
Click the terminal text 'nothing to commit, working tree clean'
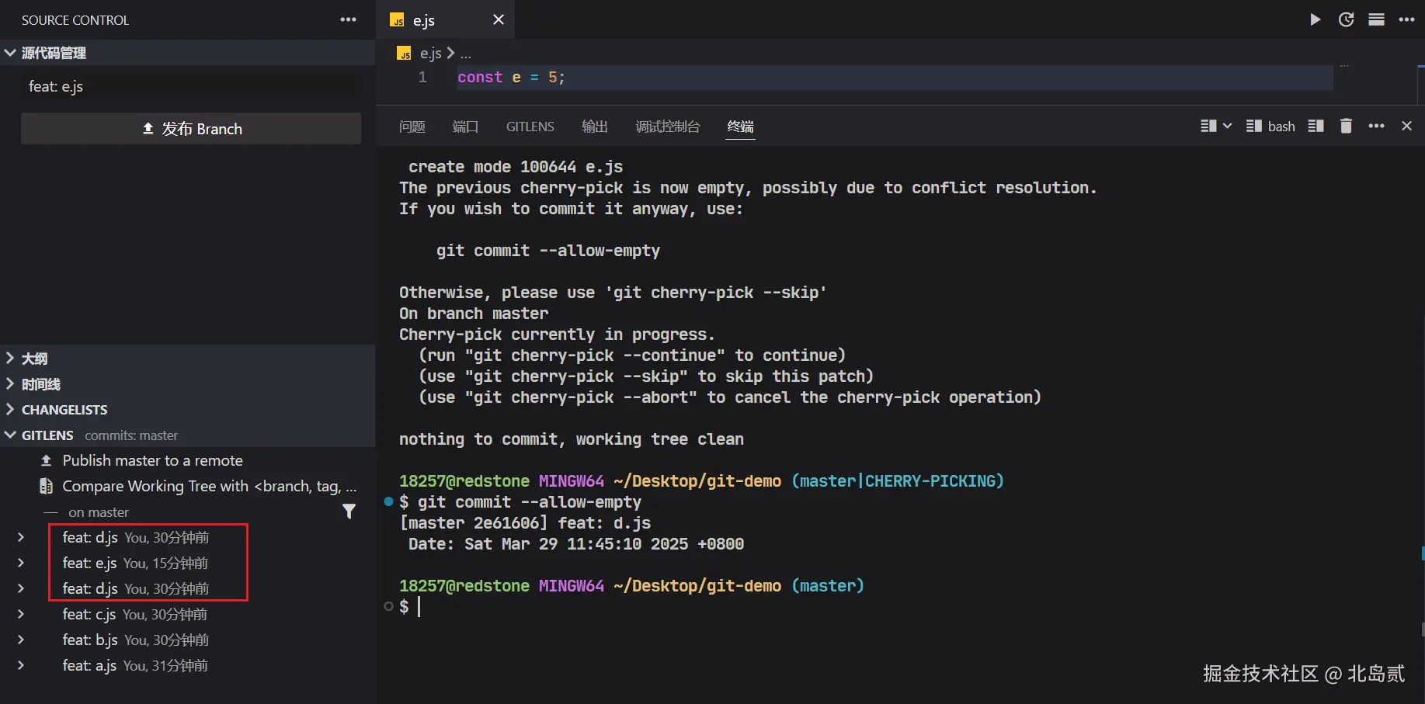point(572,439)
